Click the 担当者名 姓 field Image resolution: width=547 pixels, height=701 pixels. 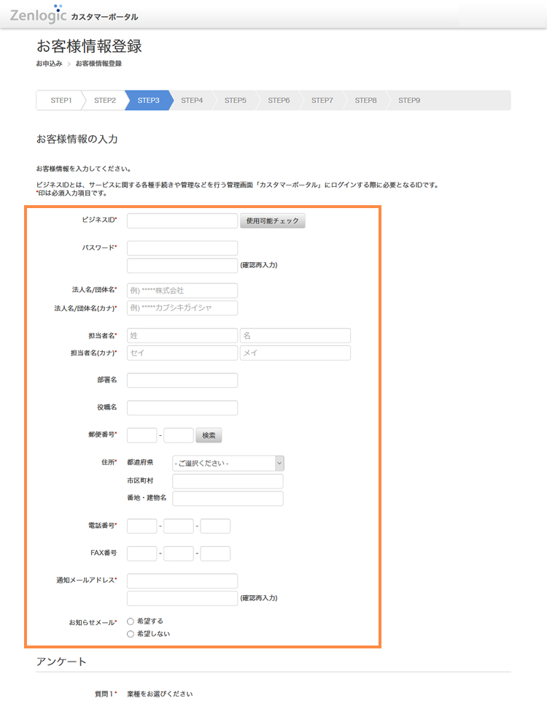click(x=182, y=336)
